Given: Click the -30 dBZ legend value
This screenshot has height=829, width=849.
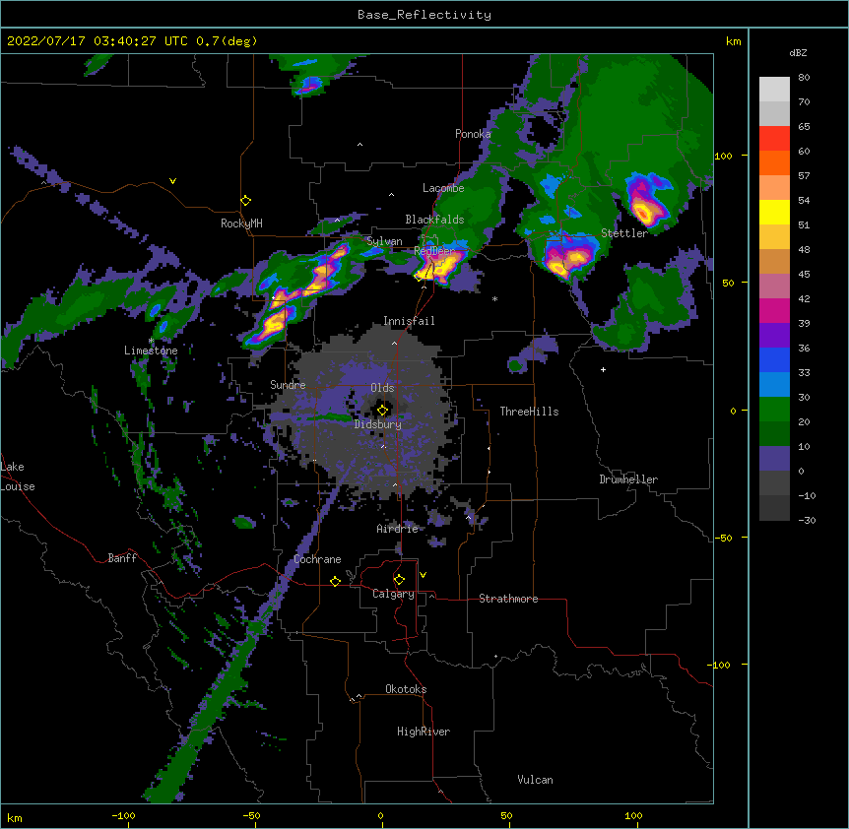Looking at the screenshot, I should (x=807, y=521).
